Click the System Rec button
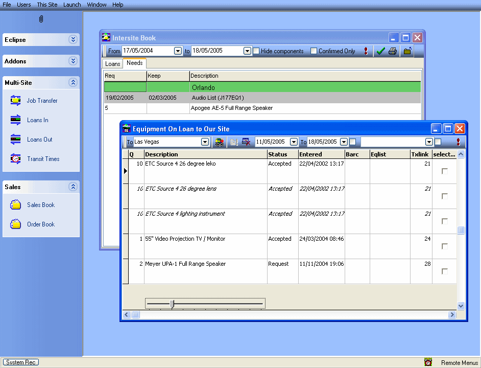 tap(21, 362)
